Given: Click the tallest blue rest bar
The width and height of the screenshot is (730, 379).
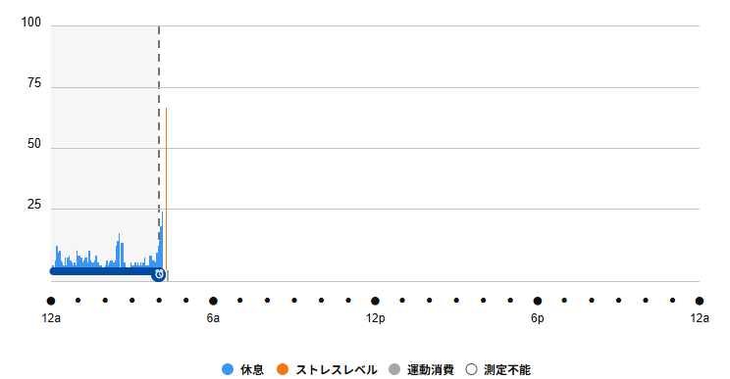Looking at the screenshot, I should [x=162, y=239].
